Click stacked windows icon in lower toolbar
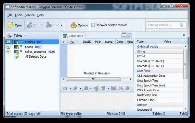The width and height of the screenshot is (195, 123). [x=103, y=88]
